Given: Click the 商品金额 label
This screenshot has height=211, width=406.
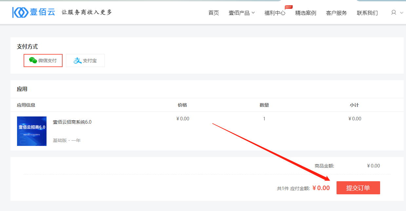Looking at the screenshot, I should pyautogui.click(x=324, y=166).
